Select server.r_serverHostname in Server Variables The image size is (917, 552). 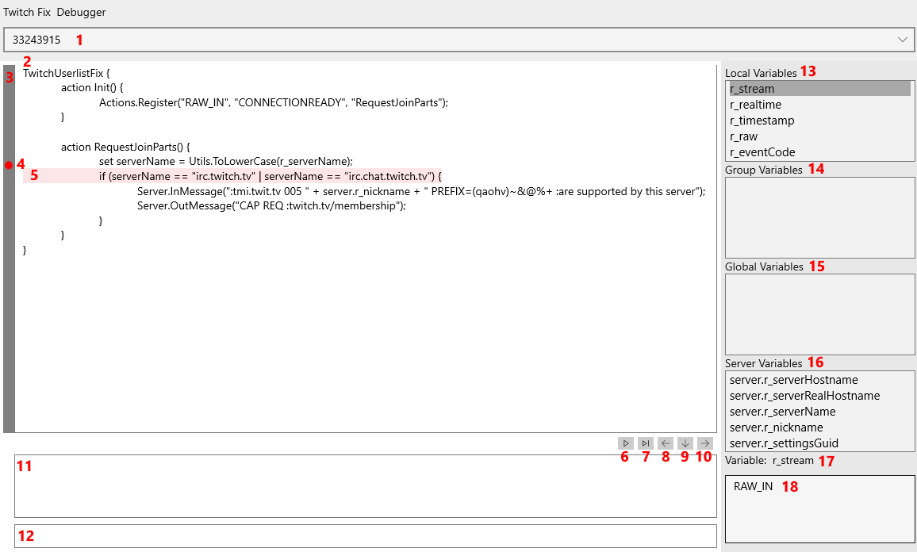click(x=793, y=379)
